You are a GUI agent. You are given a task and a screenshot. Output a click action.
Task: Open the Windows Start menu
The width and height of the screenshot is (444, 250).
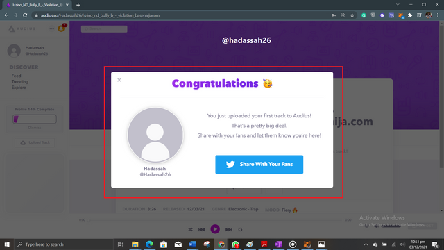(7, 244)
